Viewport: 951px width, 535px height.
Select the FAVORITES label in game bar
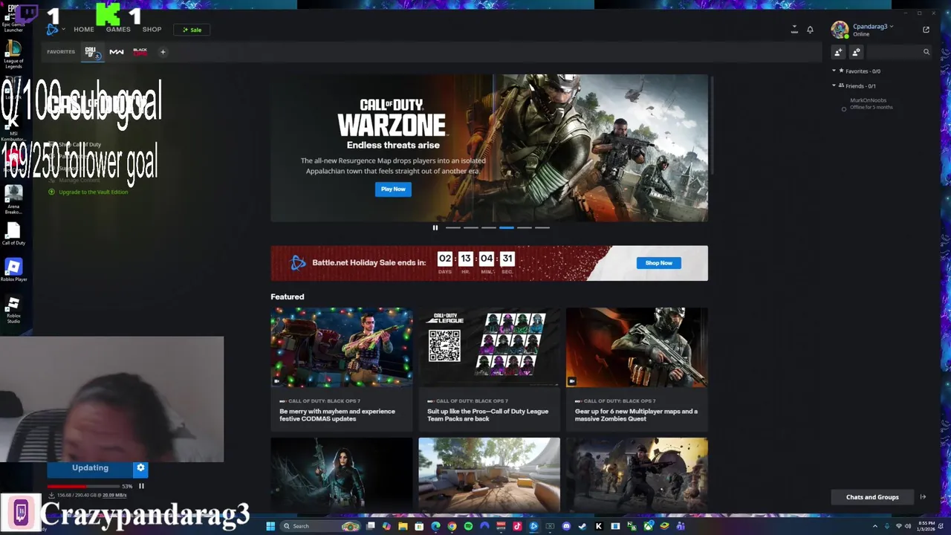point(61,52)
